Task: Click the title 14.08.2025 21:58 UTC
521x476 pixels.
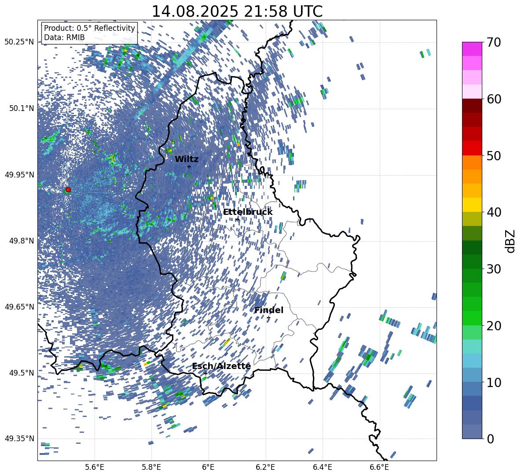Action: (237, 11)
